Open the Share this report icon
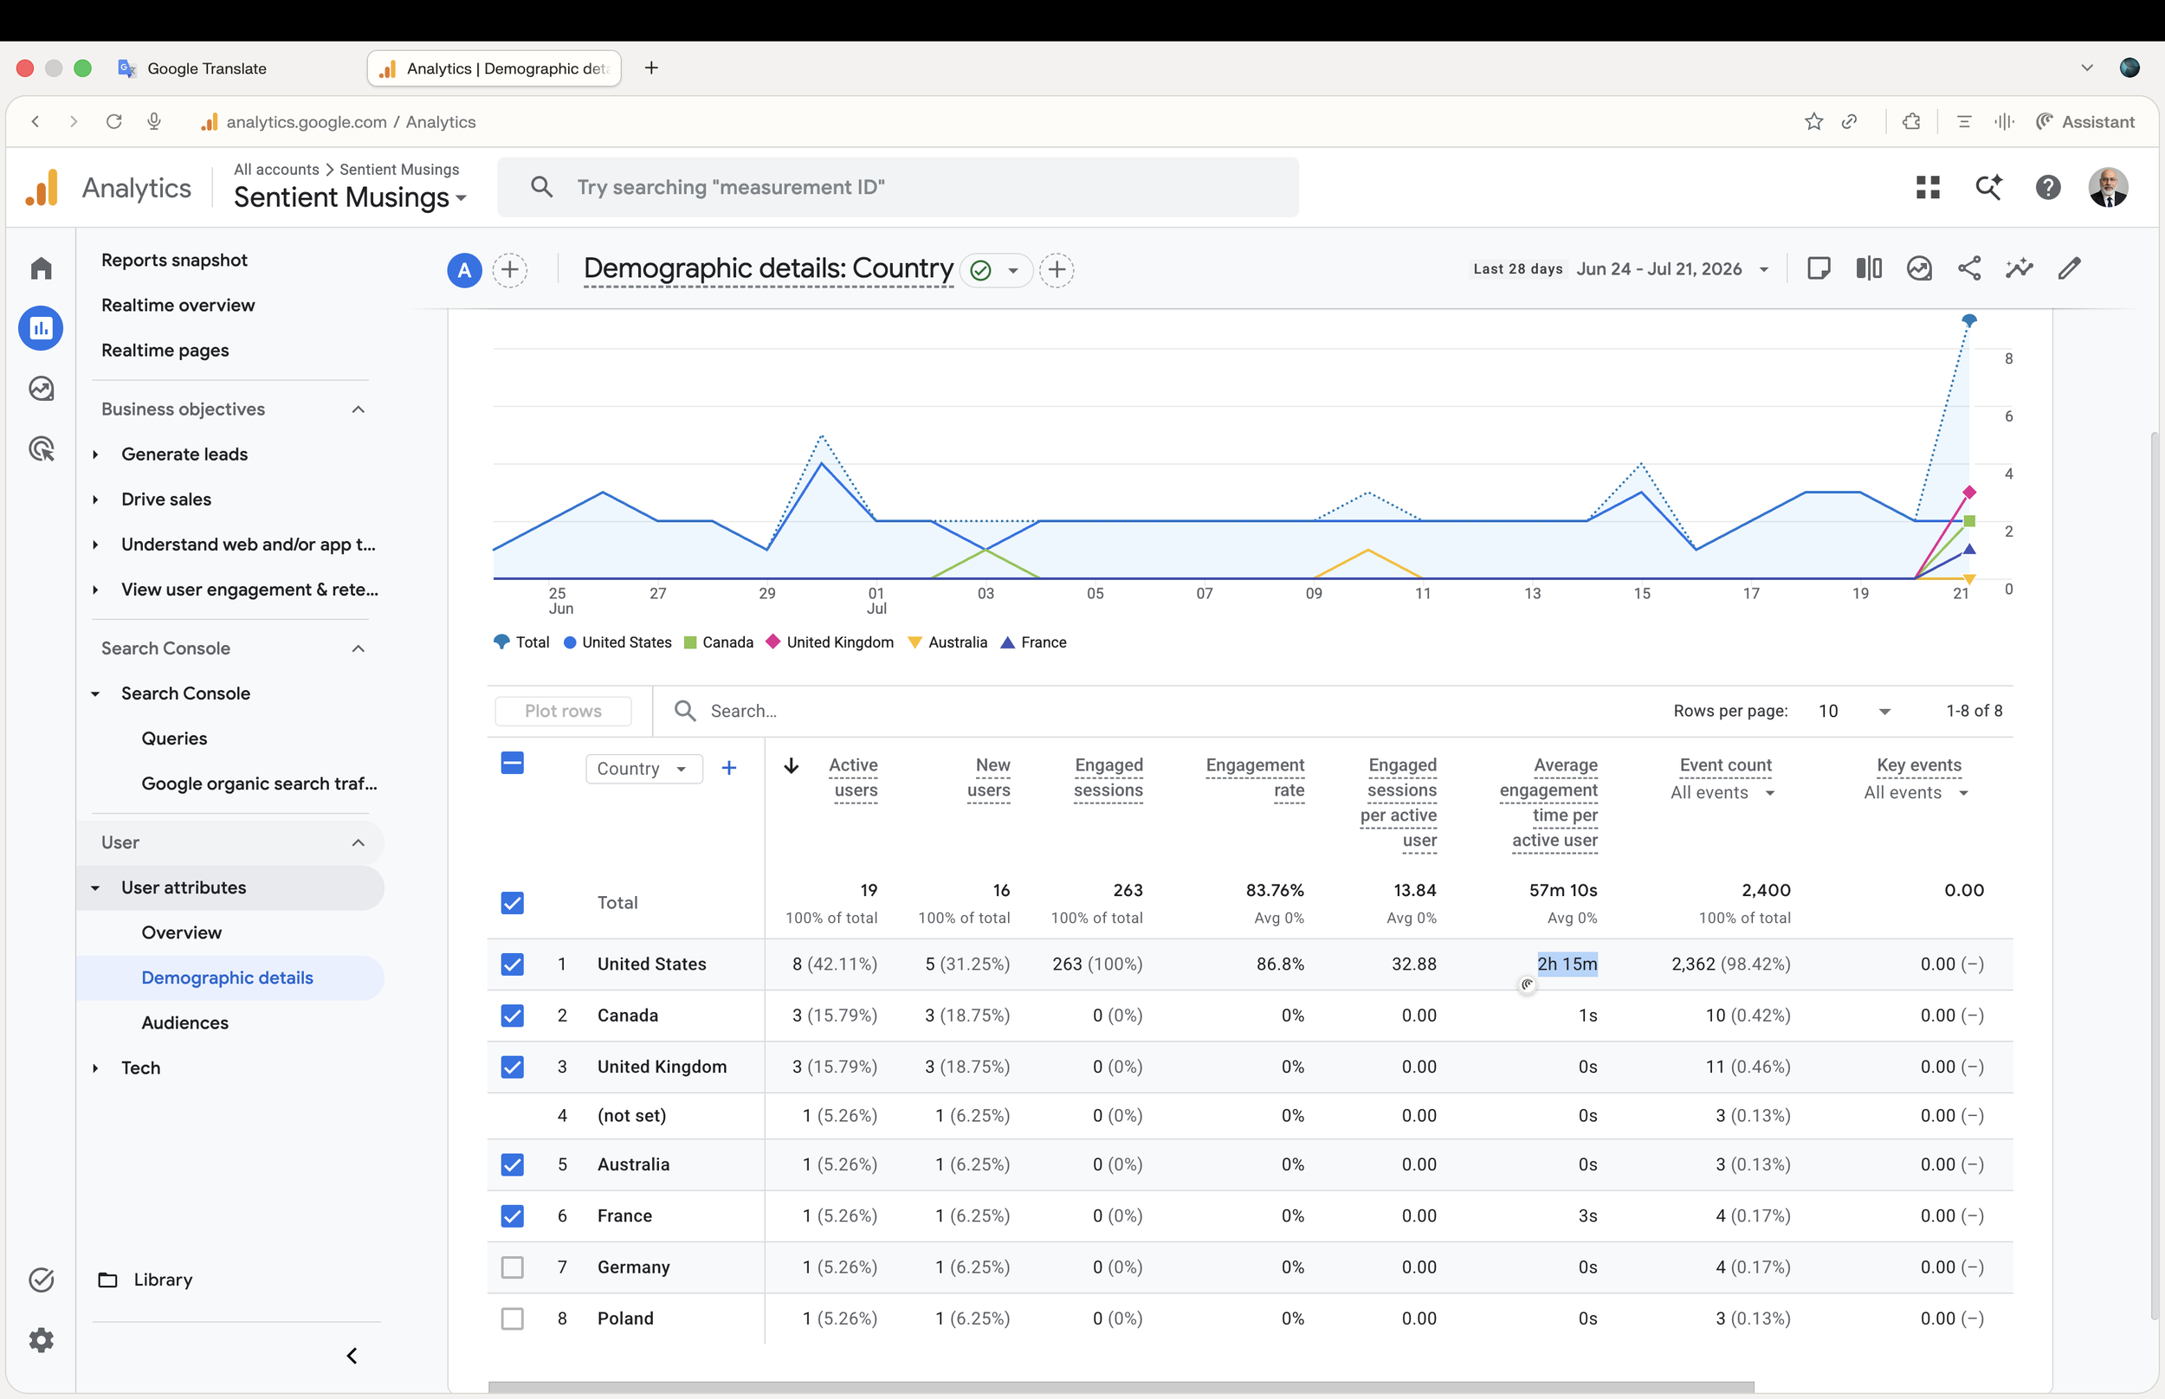This screenshot has height=1399, width=2165. point(1968,269)
